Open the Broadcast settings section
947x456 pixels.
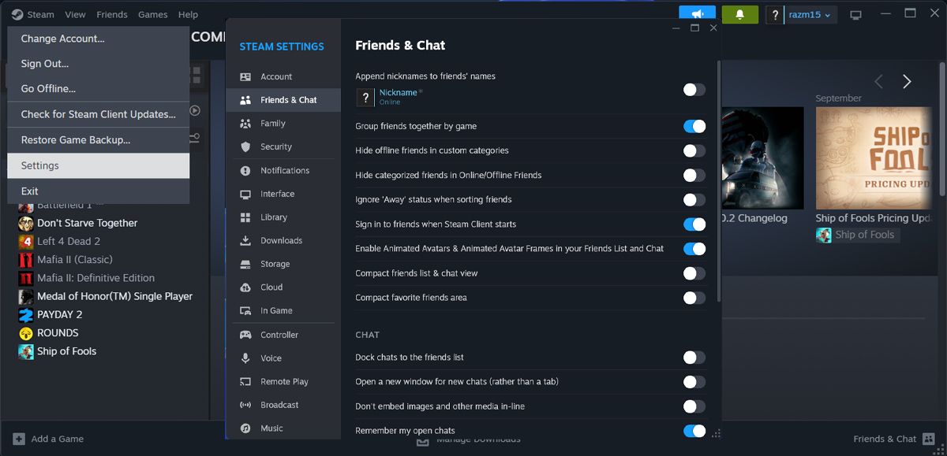click(279, 405)
